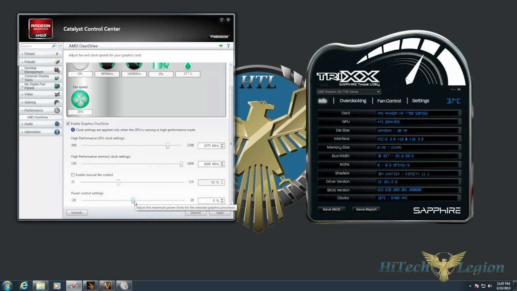517x291 pixels.
Task: Open the Action Center flag in the tray
Action: [477, 286]
